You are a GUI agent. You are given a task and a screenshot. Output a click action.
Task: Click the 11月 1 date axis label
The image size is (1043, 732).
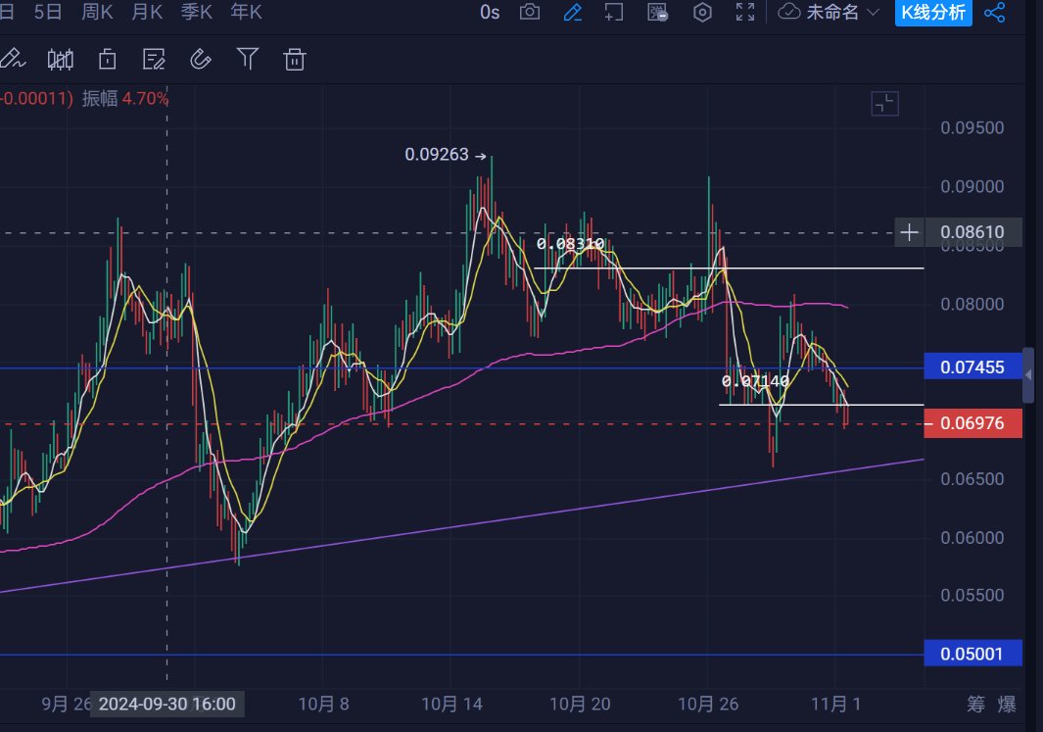click(x=836, y=704)
